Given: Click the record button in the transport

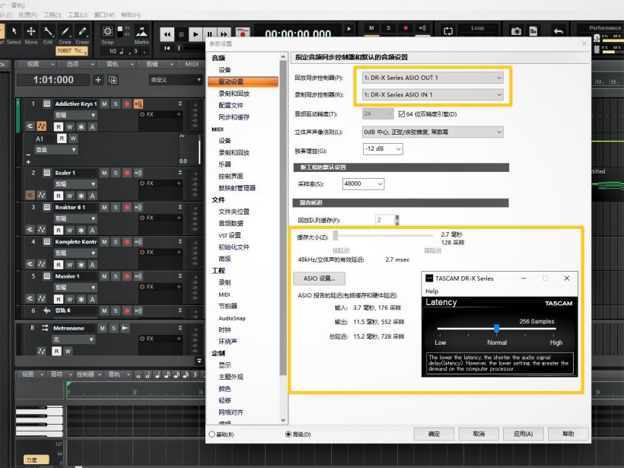Looking at the screenshot, I should click(x=244, y=33).
